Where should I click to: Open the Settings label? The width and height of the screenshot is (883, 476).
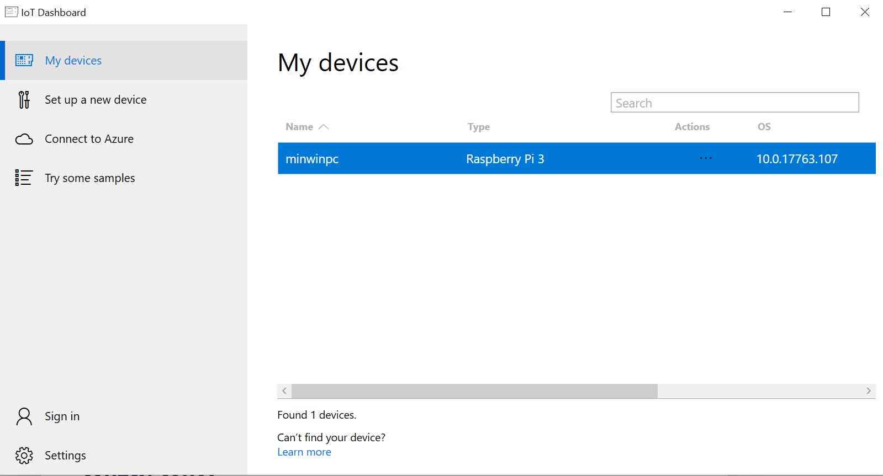(x=65, y=456)
